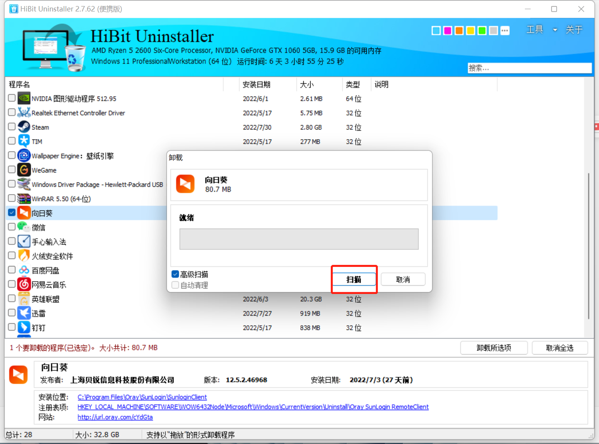Click the 扫描 button in the dialog
The width and height of the screenshot is (599, 444).
click(x=354, y=279)
